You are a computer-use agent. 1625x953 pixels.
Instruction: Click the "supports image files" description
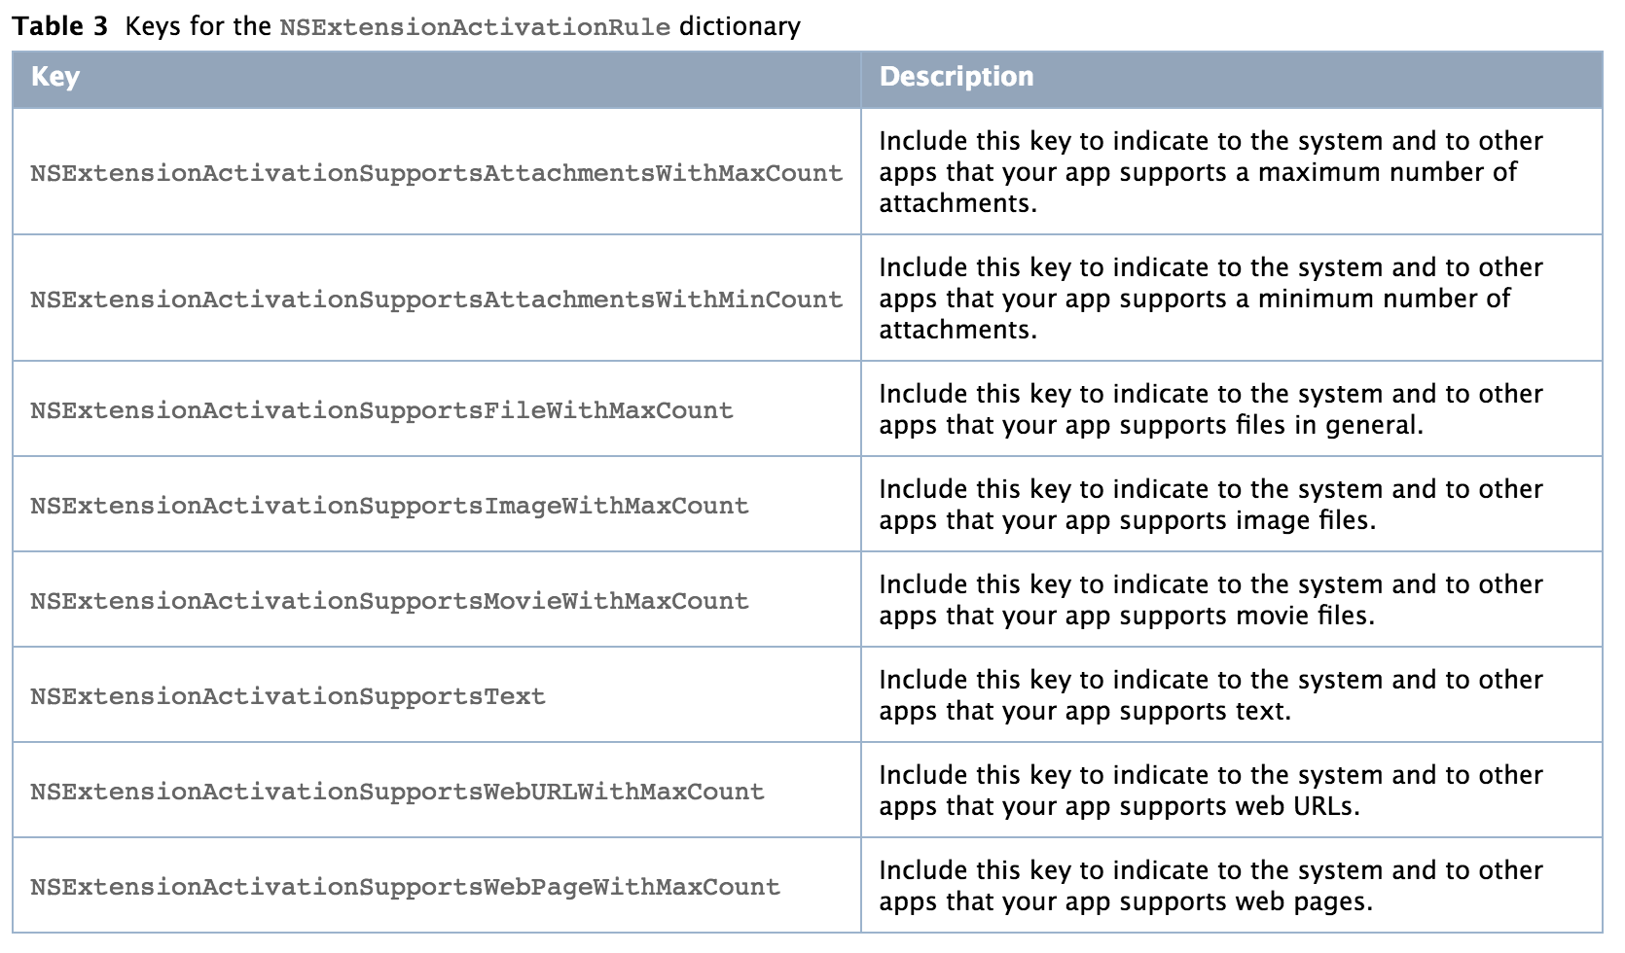pyautogui.click(x=1210, y=505)
